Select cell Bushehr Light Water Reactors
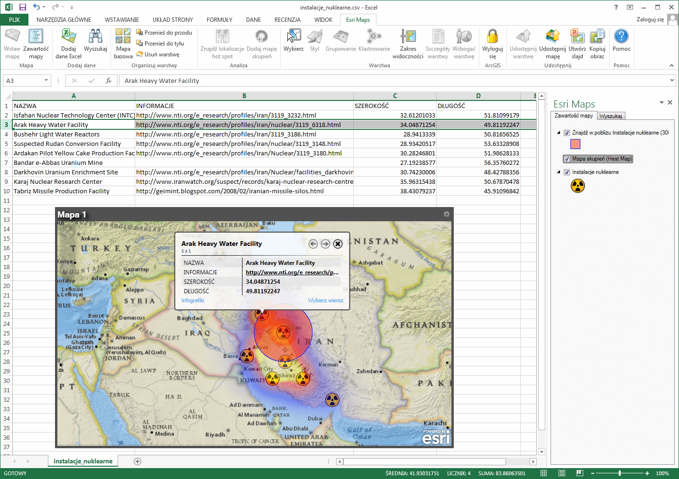 [73, 134]
